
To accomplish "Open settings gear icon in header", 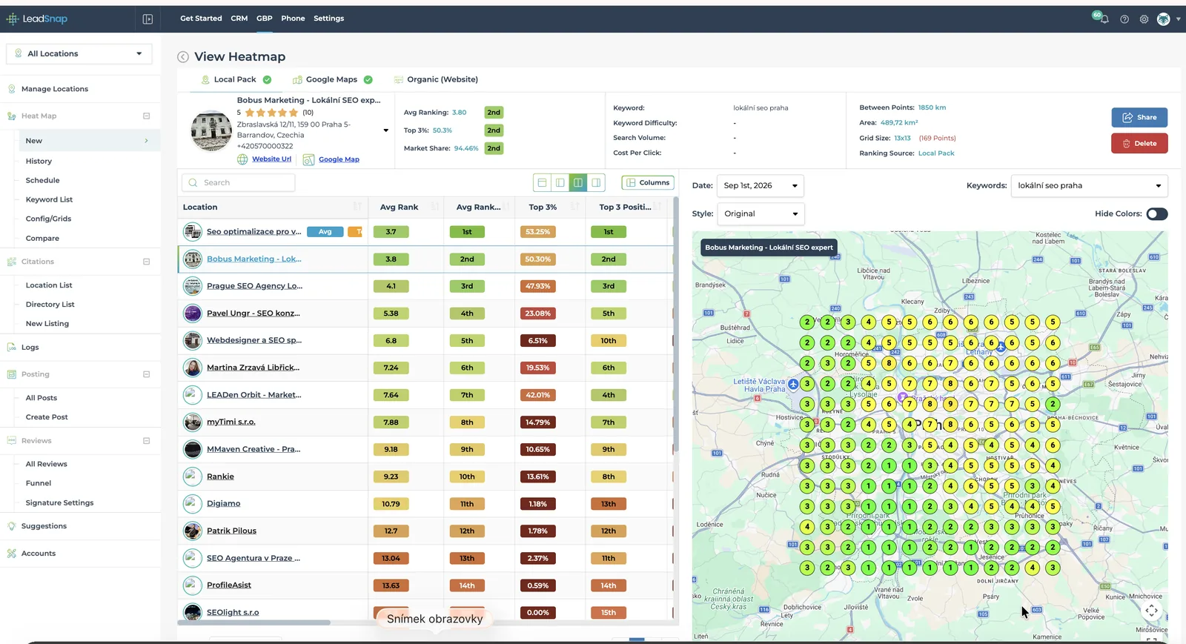I will (x=1144, y=19).
